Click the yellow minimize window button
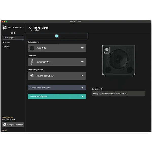Image resolution: width=152 pixels, height=152 pixels. point(4,22)
